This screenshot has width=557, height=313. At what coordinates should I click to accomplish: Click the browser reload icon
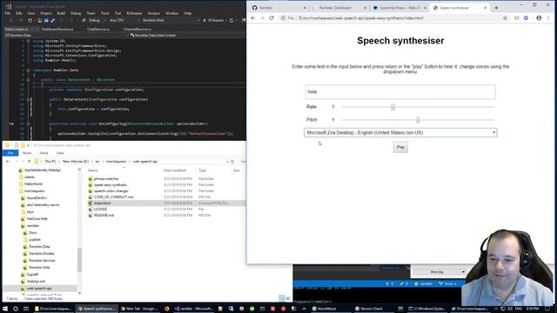[x=272, y=18]
